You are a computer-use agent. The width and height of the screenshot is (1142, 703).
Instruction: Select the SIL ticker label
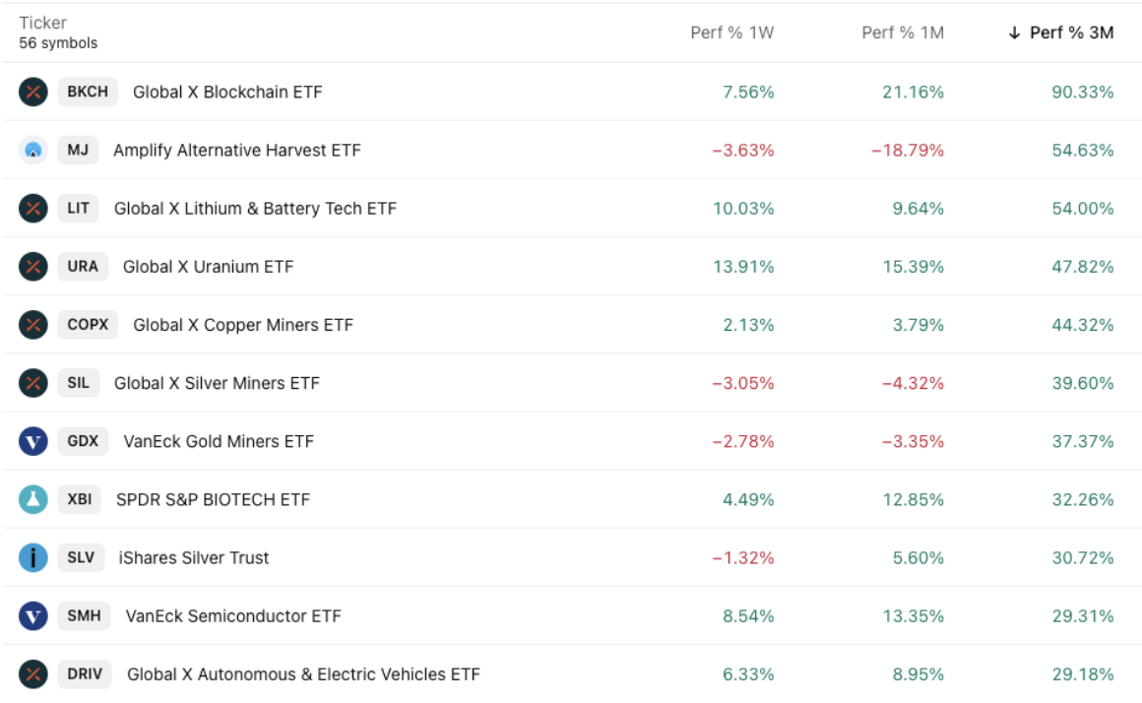(x=78, y=383)
